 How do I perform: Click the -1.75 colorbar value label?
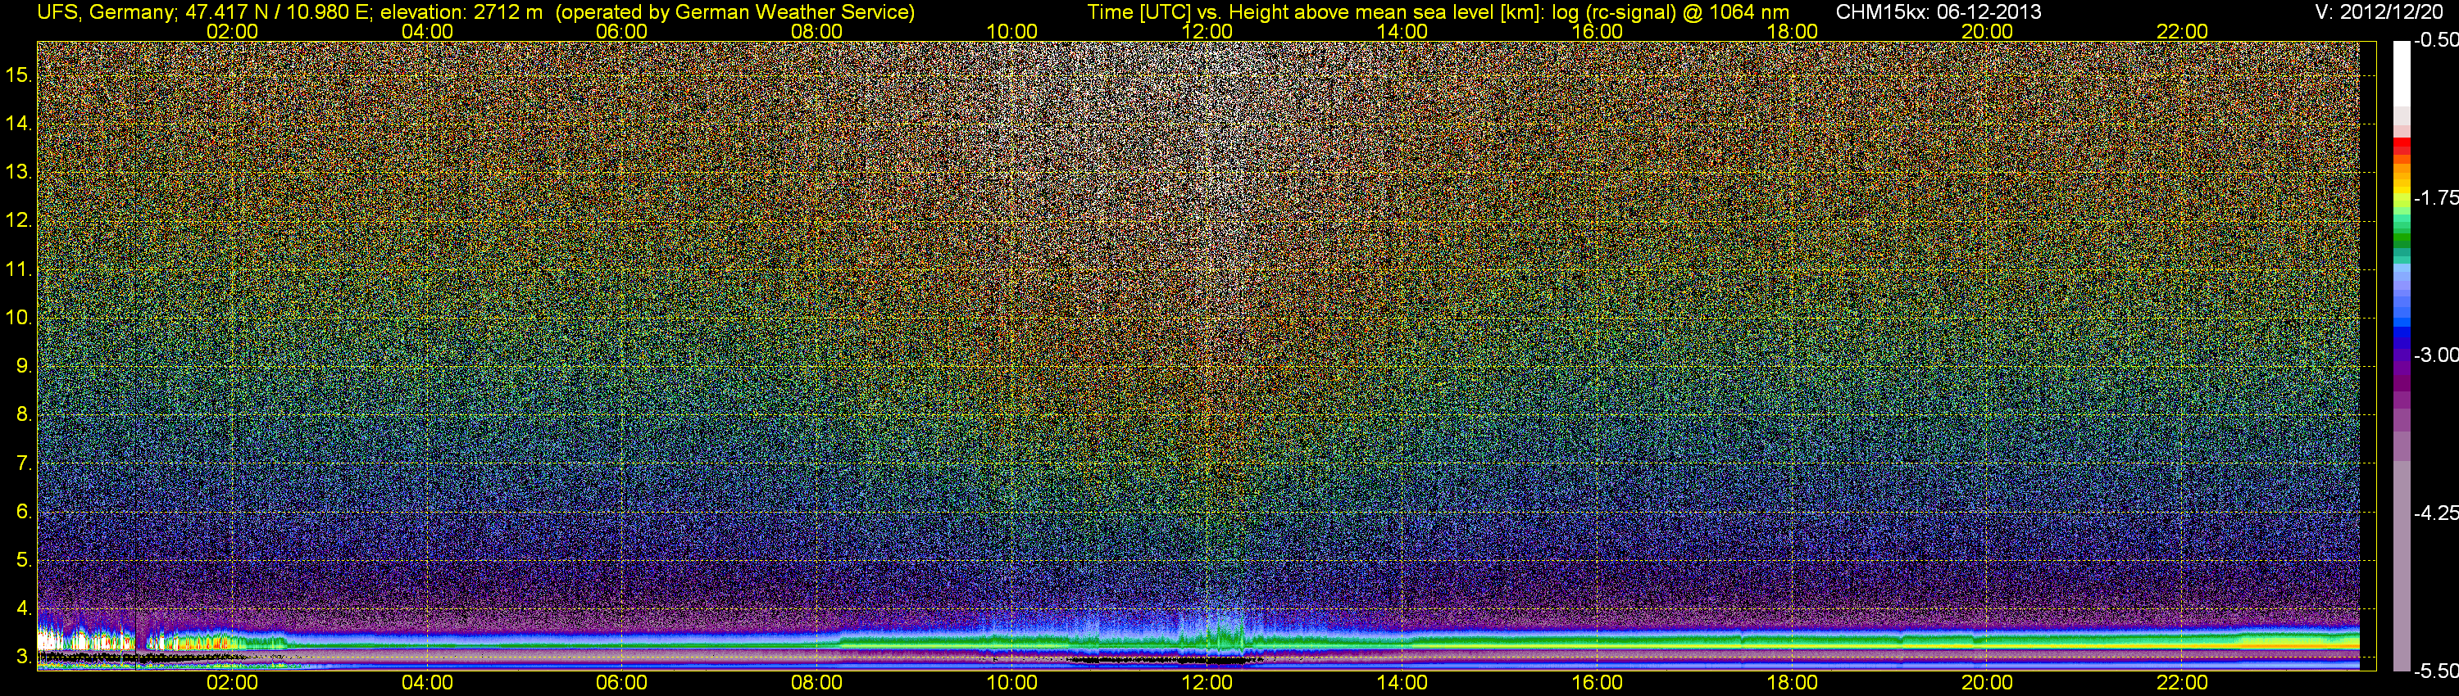pyautogui.click(x=2435, y=197)
